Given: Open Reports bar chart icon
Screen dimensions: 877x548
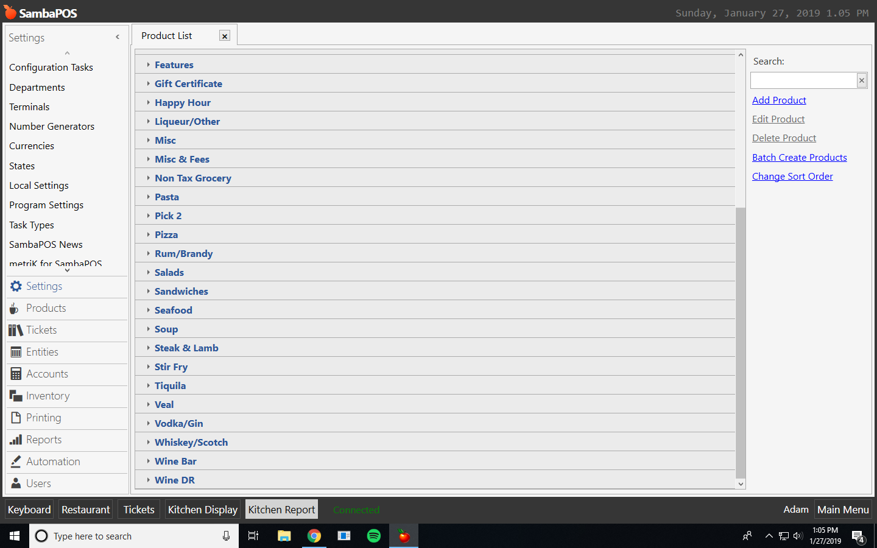Looking at the screenshot, I should click(x=16, y=440).
